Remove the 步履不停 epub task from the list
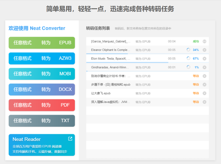This screenshot has height=164, width=221. click(x=204, y=85)
